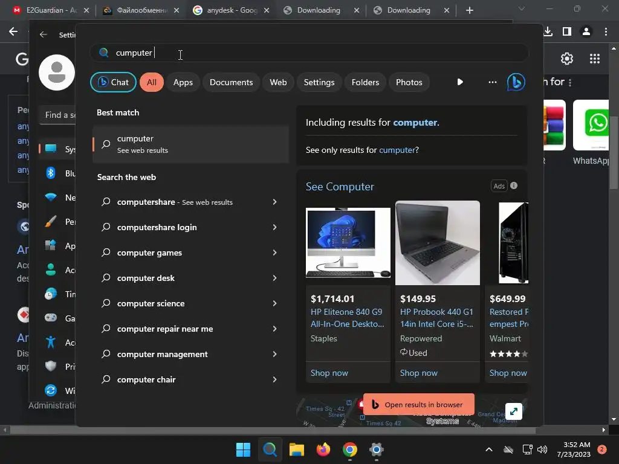Switch to the Documents filter tab
This screenshot has height=464, width=619.
tap(231, 82)
